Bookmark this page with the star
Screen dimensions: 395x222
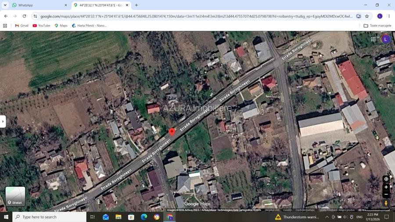coord(367,16)
